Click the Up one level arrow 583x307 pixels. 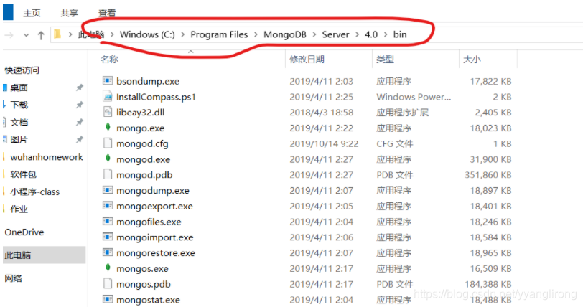click(x=41, y=35)
